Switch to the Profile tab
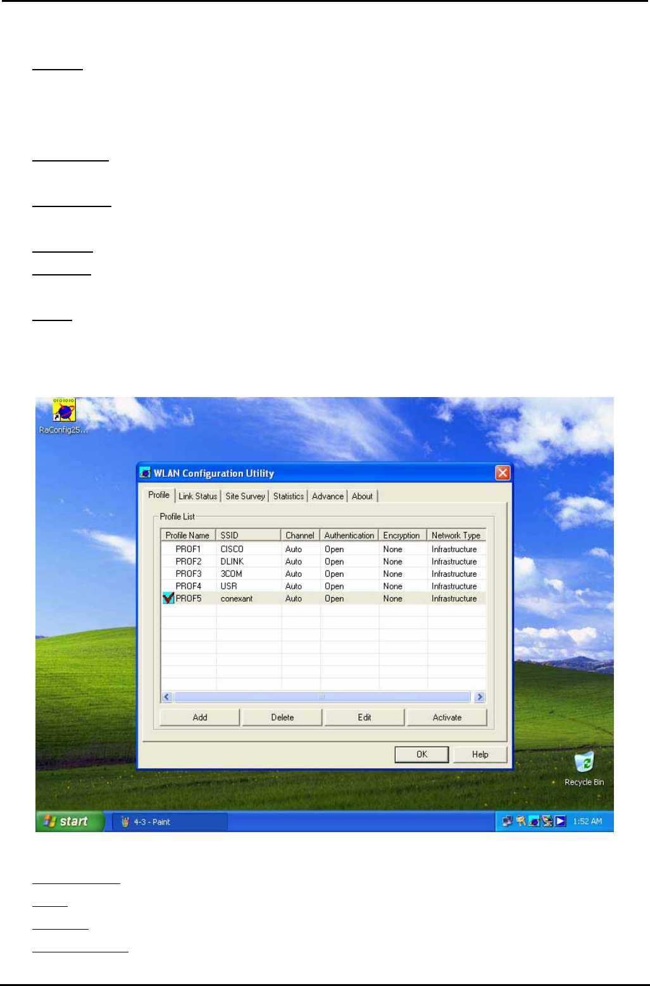 (x=159, y=495)
